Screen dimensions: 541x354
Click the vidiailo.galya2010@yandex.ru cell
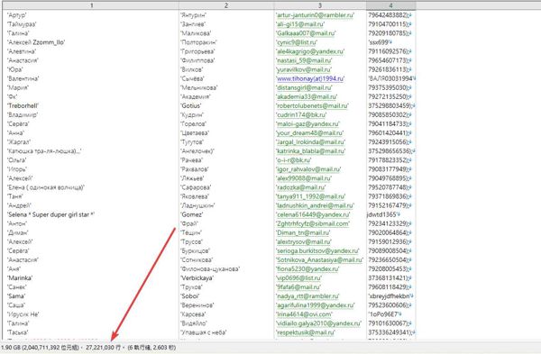pyautogui.click(x=319, y=323)
